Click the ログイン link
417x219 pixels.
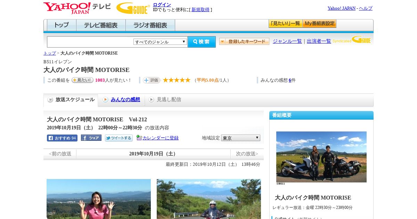(x=162, y=5)
